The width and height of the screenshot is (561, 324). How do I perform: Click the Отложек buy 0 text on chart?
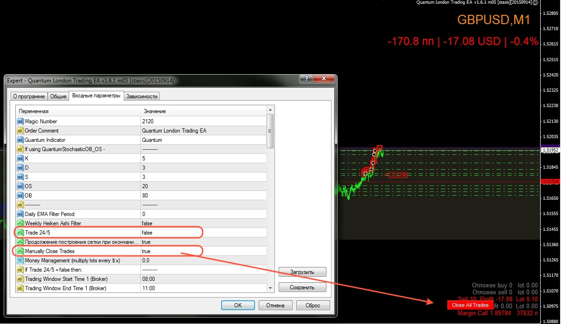(492, 286)
